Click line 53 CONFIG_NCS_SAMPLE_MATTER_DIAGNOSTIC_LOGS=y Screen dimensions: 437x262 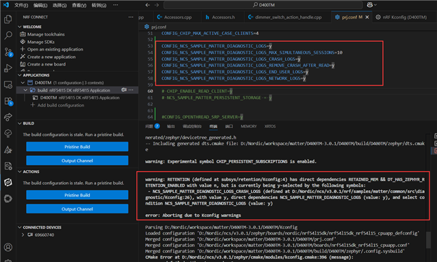(x=217, y=46)
